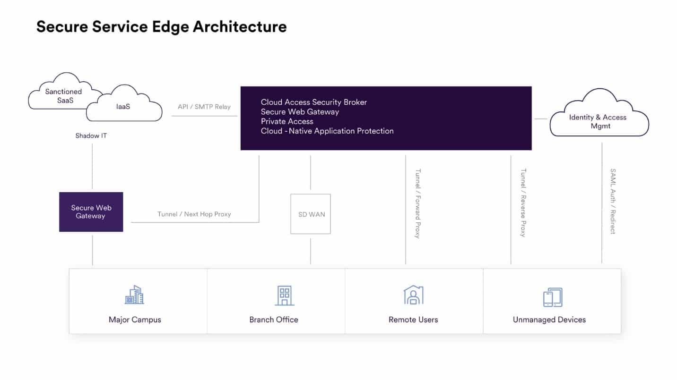This screenshot has width=677, height=380.
Task: Click Private Access in the dark box
Action: (286, 121)
